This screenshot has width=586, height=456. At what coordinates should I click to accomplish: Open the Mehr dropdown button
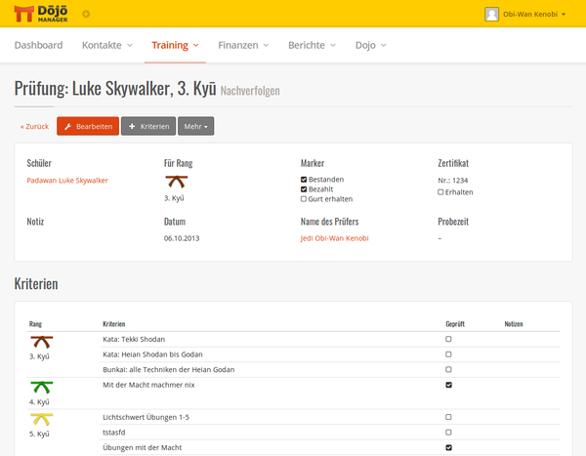coord(196,127)
